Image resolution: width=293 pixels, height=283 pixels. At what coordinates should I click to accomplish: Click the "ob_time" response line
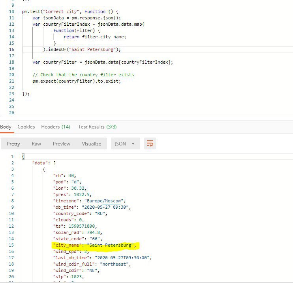tap(92, 207)
